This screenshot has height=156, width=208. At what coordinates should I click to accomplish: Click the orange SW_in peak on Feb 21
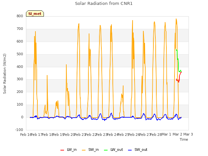point(79,24)
